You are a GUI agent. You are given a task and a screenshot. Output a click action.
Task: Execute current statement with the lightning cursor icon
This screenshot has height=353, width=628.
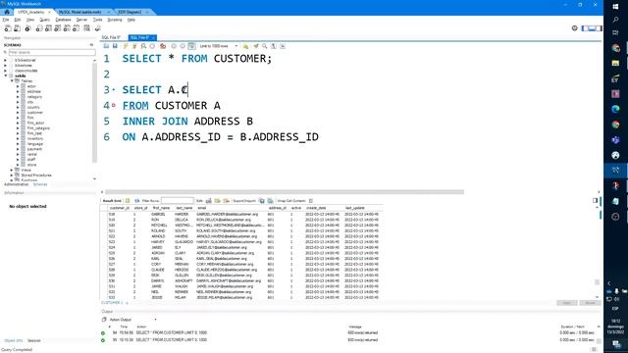click(134, 46)
